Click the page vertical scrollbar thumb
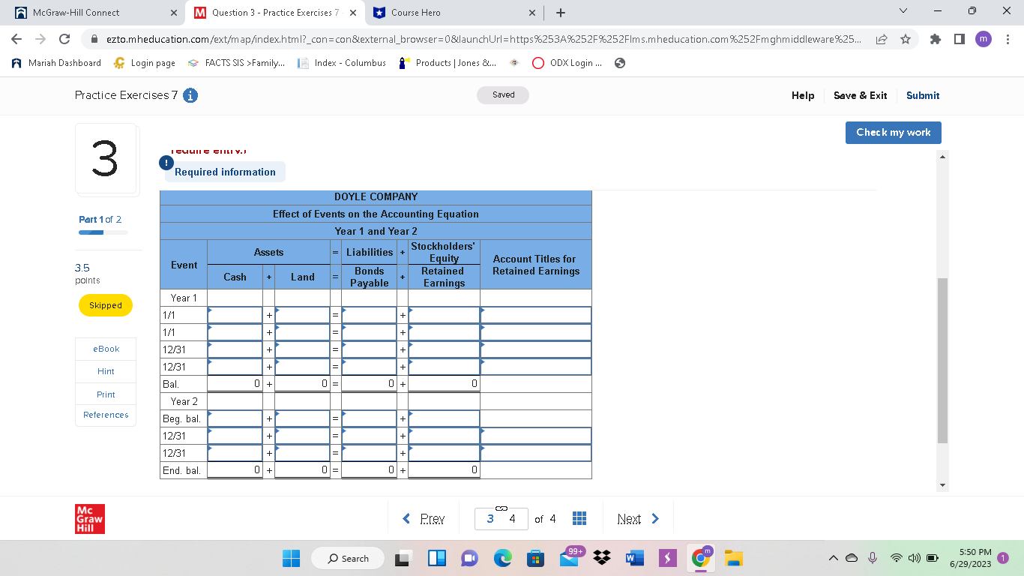This screenshot has width=1024, height=576. click(942, 361)
